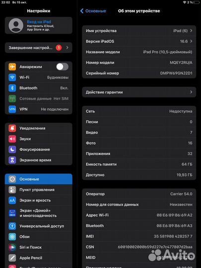Tap the Доступно 19,93 ГБ value
Viewport: 201px width, 268px height.
[185, 175]
